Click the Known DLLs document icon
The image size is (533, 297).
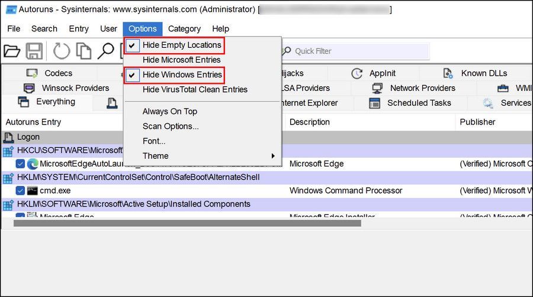tap(448, 73)
